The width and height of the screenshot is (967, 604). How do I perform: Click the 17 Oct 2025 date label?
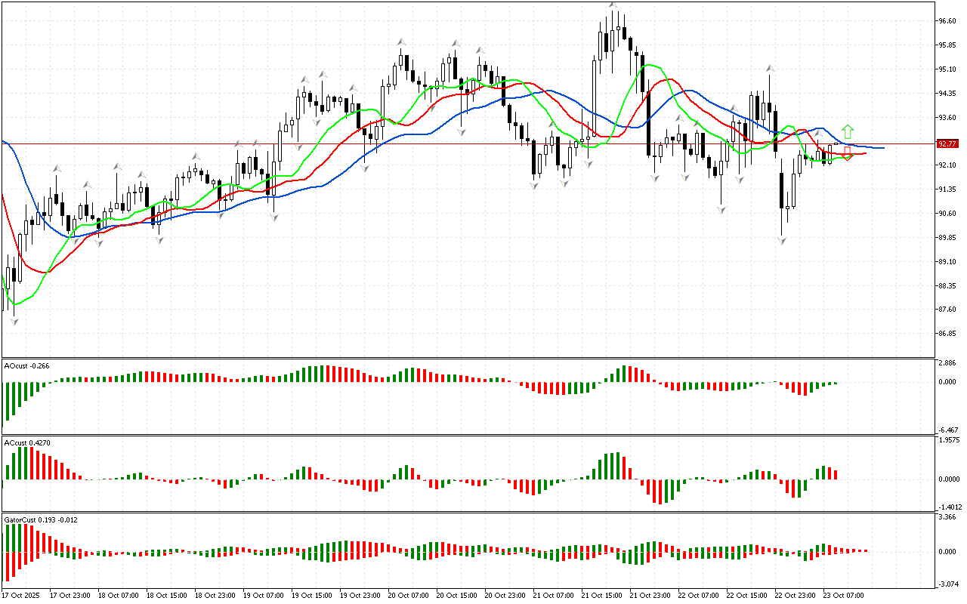pyautogui.click(x=20, y=596)
